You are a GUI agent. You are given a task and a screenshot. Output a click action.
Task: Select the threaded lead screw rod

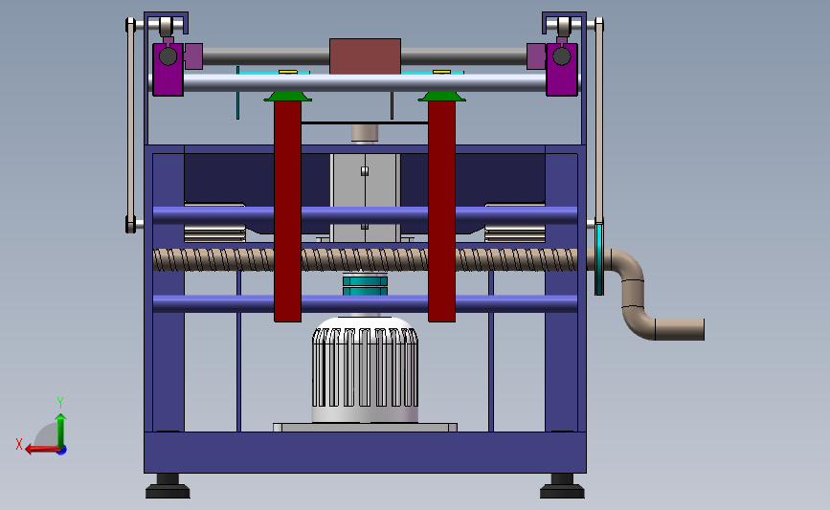point(365,259)
